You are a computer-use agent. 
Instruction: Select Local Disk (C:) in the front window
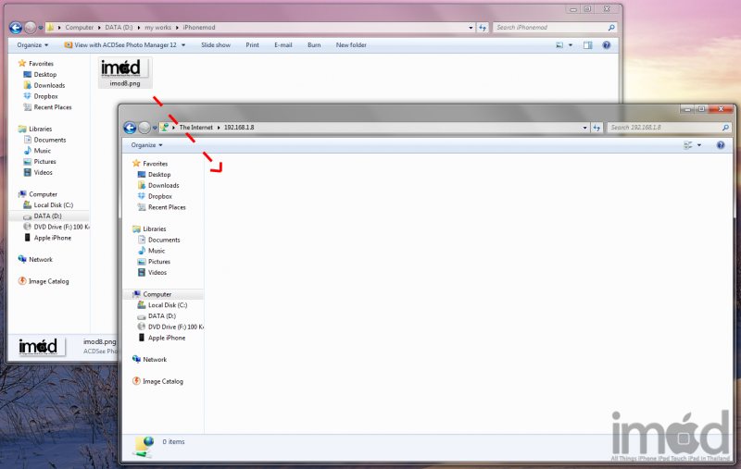pos(167,304)
